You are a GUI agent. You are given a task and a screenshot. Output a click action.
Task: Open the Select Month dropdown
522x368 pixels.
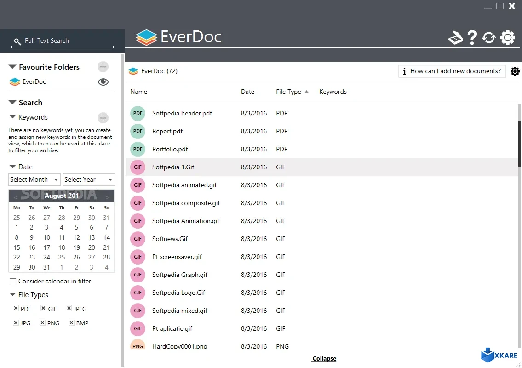pos(34,180)
